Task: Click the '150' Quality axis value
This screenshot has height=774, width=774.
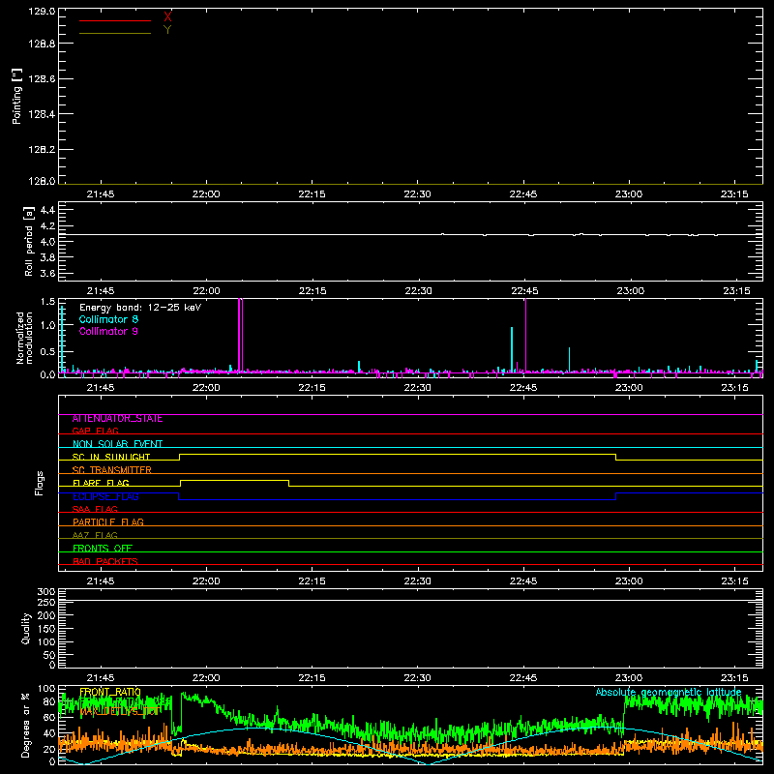Action: point(46,629)
